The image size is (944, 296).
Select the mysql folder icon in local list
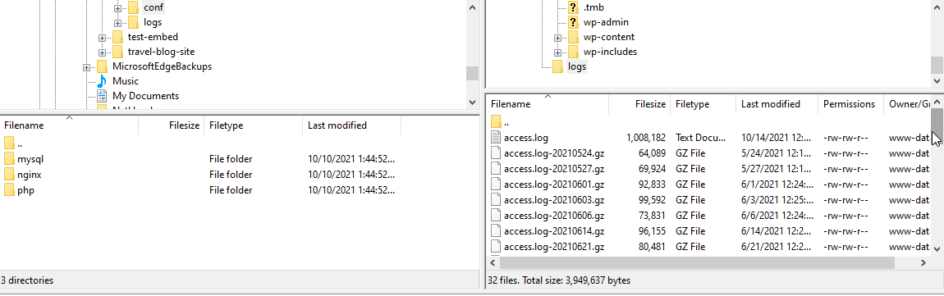9,159
